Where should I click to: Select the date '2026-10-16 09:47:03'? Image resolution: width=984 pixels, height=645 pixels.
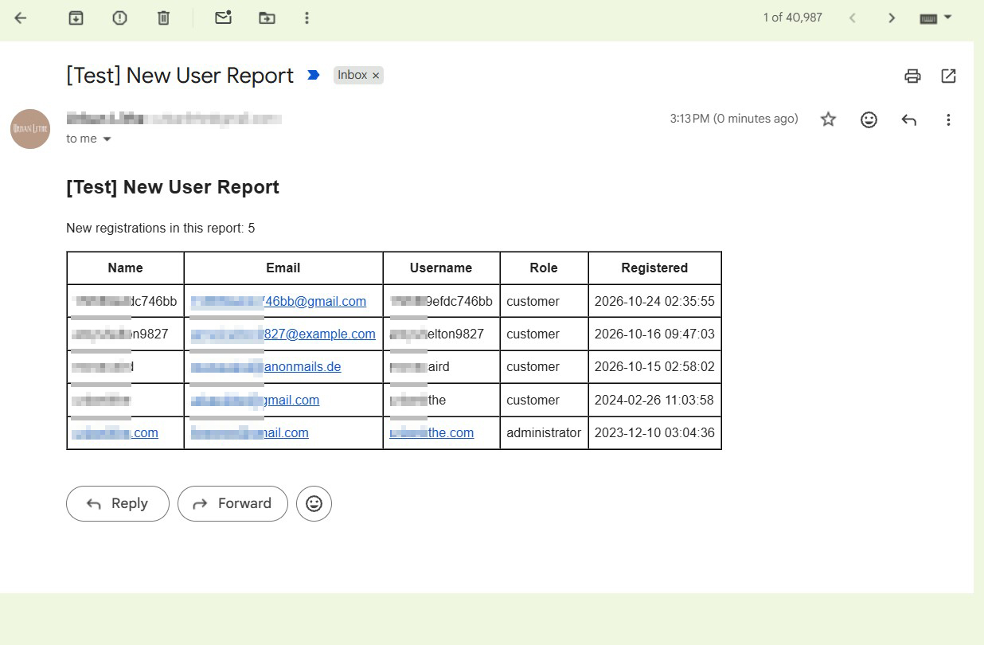(x=654, y=334)
